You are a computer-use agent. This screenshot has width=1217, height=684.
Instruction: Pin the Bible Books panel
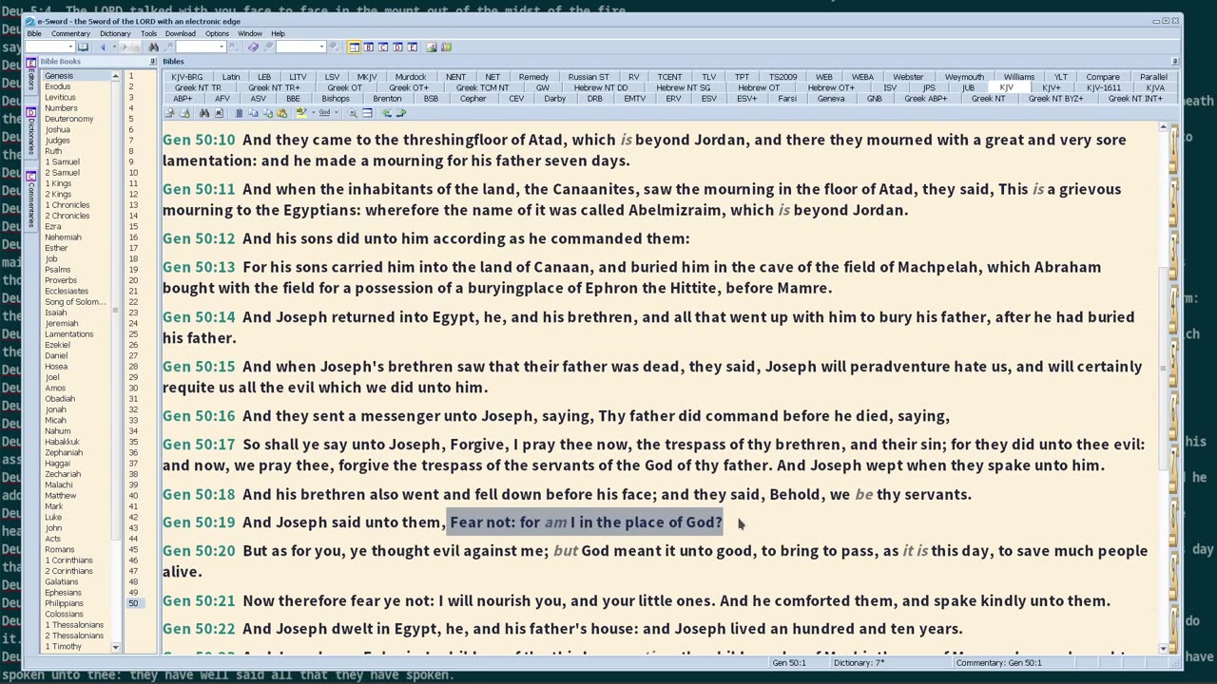click(x=152, y=62)
